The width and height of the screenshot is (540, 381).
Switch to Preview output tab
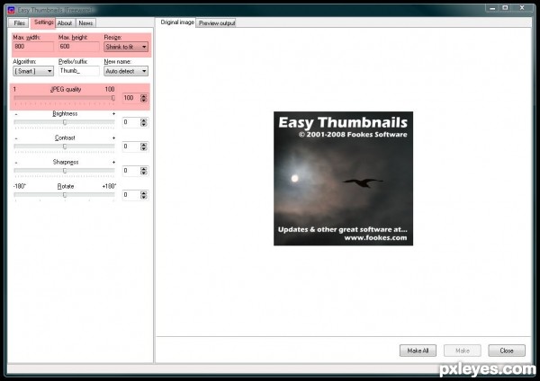coord(217,23)
